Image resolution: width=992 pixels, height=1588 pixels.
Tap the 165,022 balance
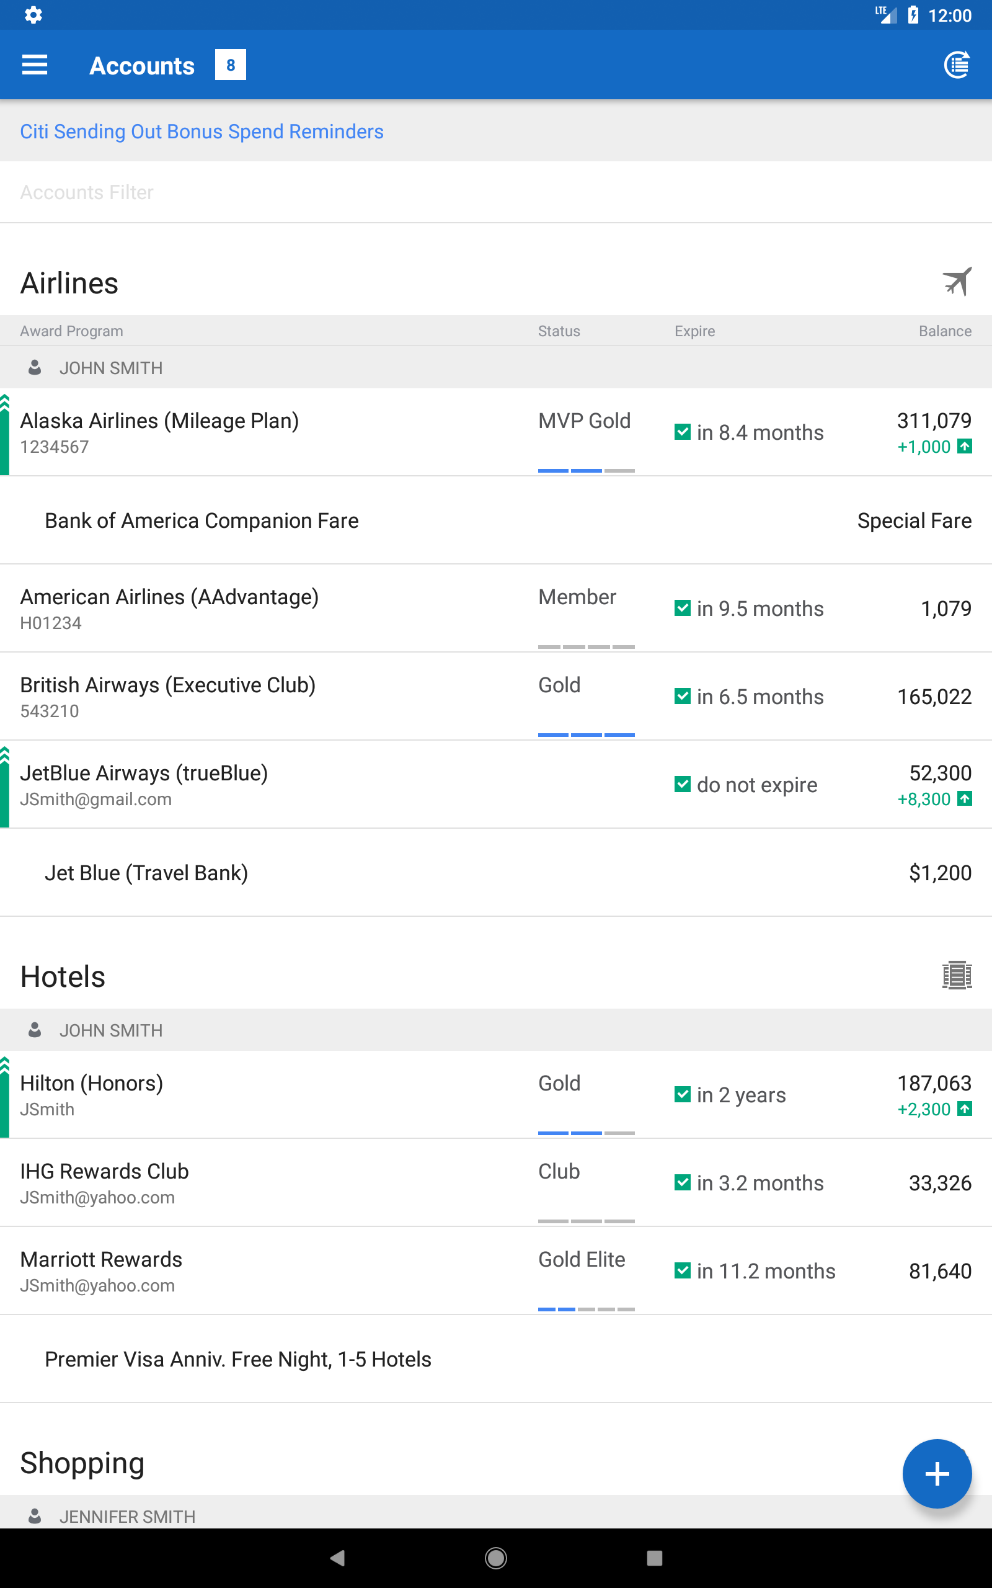click(934, 696)
